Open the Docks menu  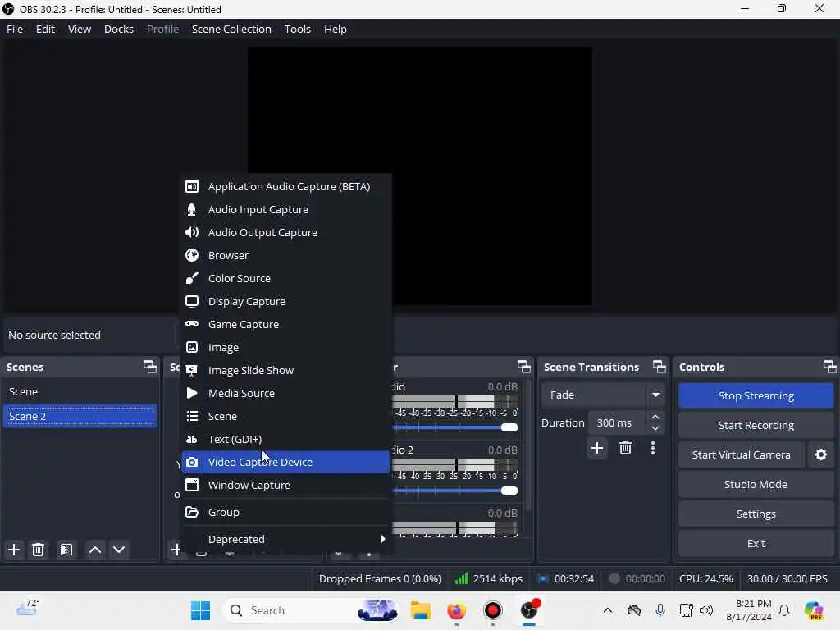point(119,29)
